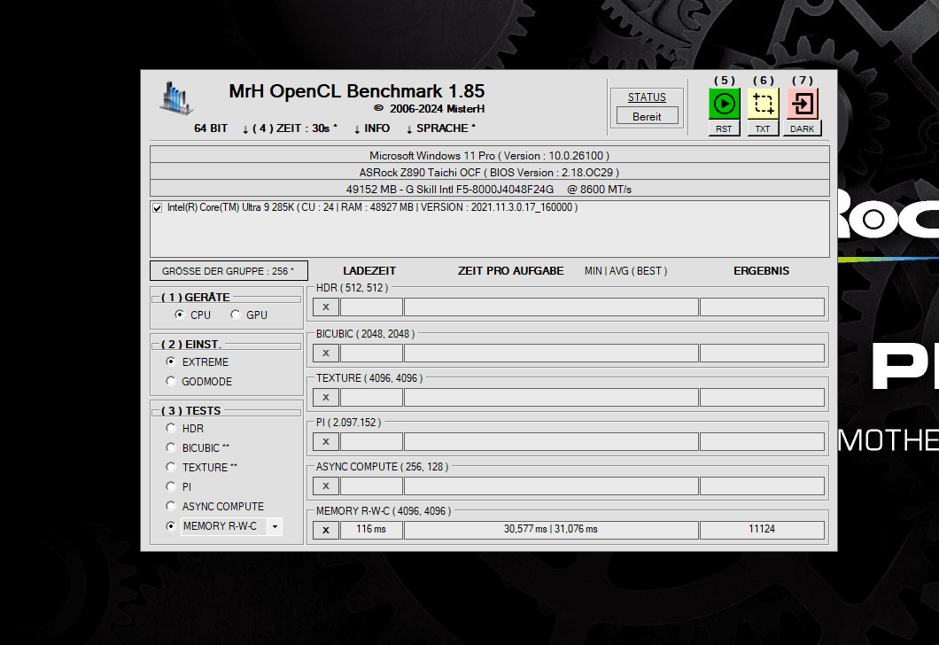Take a screenshot with the yellow selection icon
This screenshot has width=939, height=645.
click(763, 104)
